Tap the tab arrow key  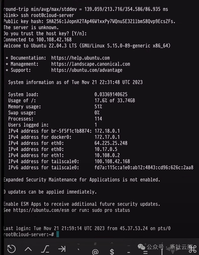click(62, 249)
